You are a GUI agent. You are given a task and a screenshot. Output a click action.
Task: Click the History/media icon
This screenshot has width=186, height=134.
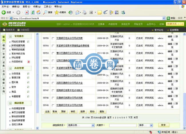click(x=71, y=12)
